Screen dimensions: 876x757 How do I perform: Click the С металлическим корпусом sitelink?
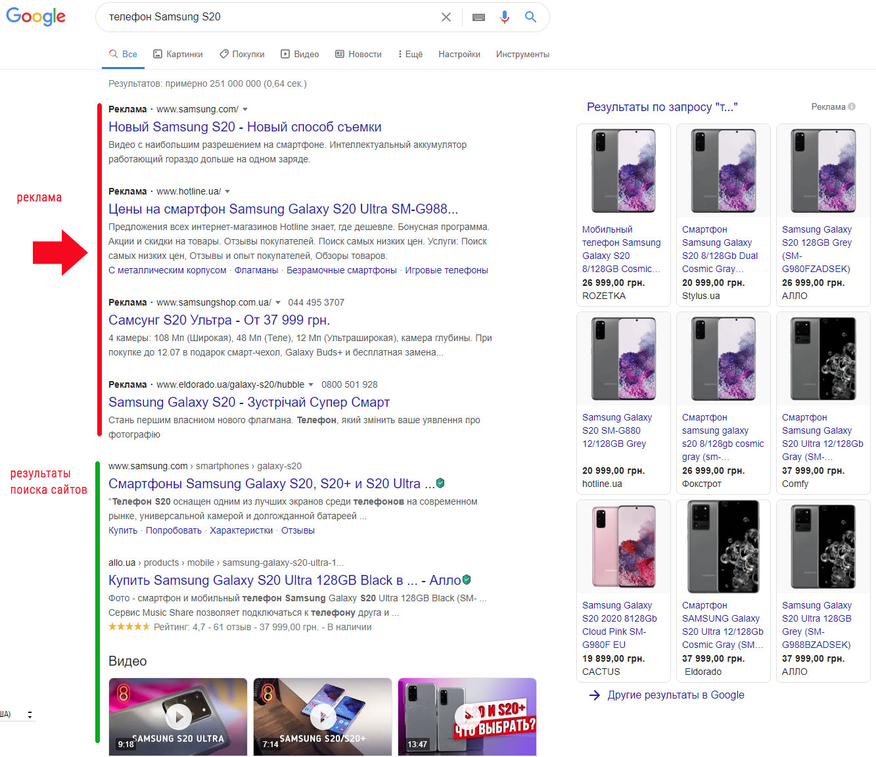(167, 270)
